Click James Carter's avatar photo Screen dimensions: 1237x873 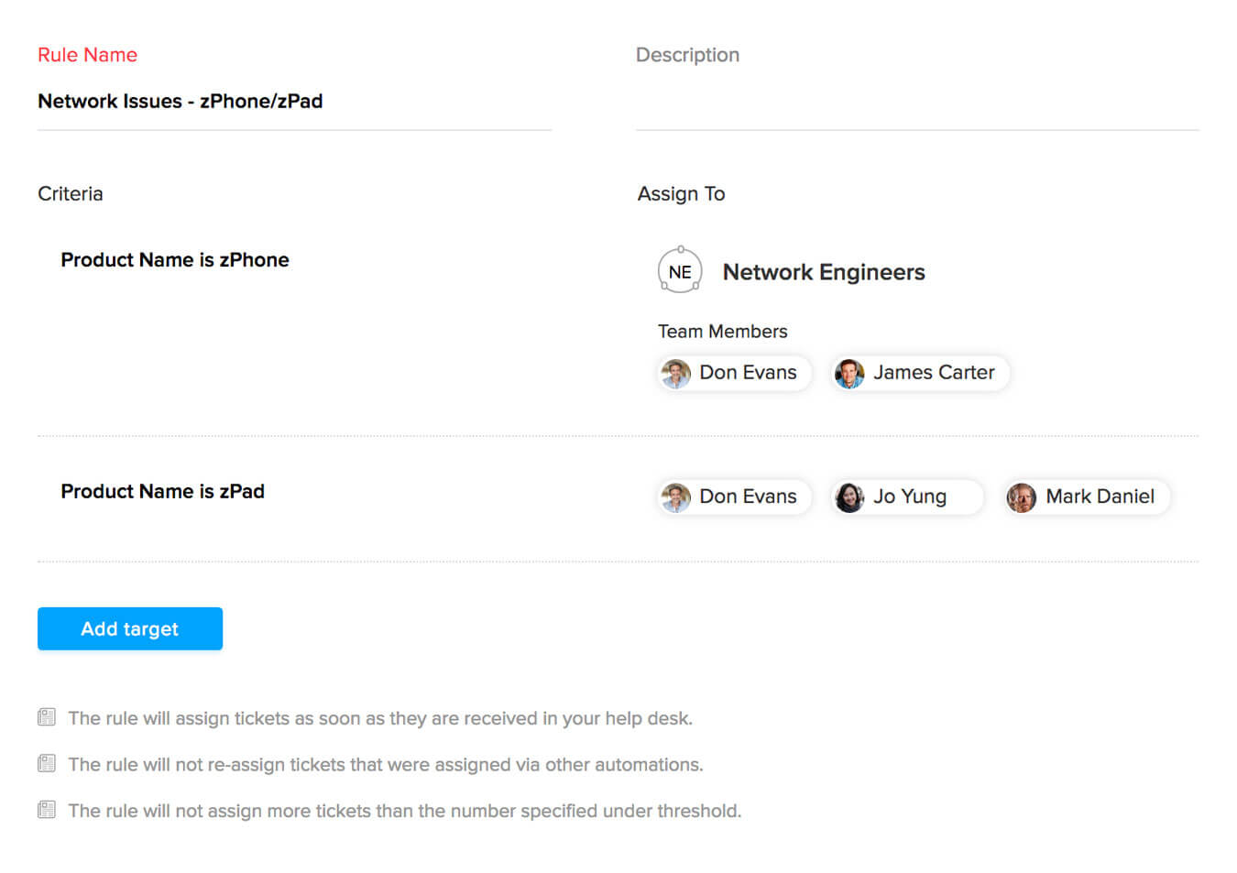(849, 374)
